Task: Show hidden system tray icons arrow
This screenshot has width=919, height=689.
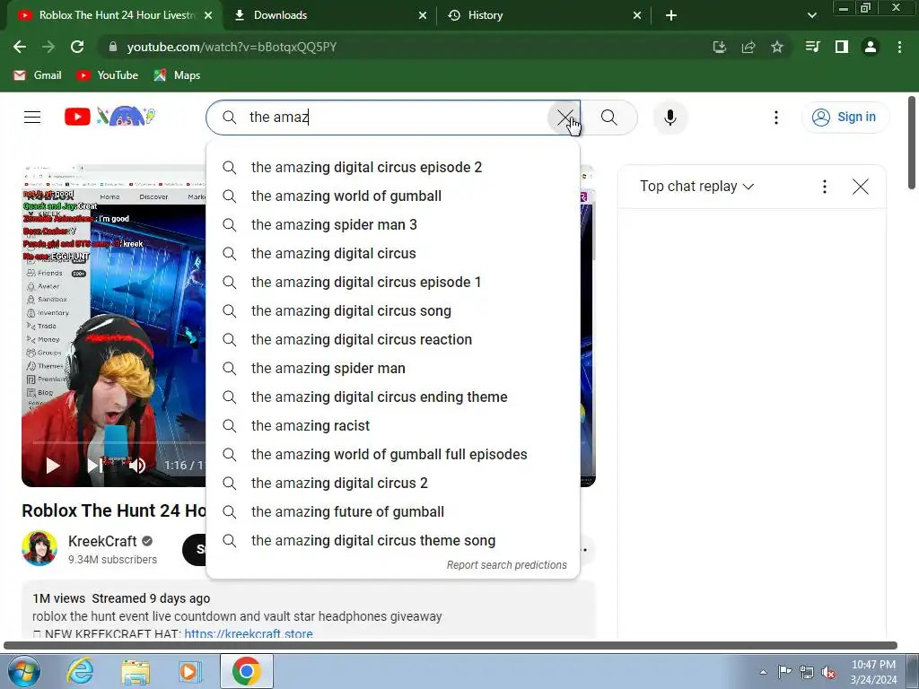Action: 763,672
